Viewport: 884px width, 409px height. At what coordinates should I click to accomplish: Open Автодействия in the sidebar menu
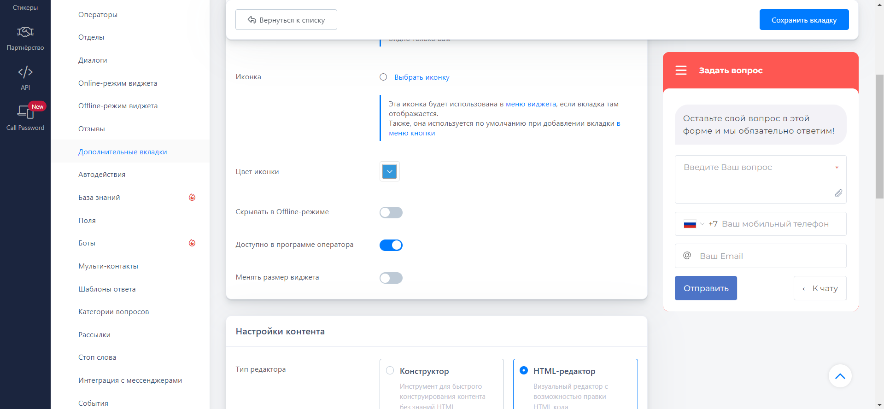pos(102,175)
